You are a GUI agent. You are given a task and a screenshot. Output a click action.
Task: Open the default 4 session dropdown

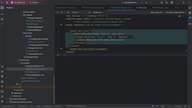[x=176, y=12]
